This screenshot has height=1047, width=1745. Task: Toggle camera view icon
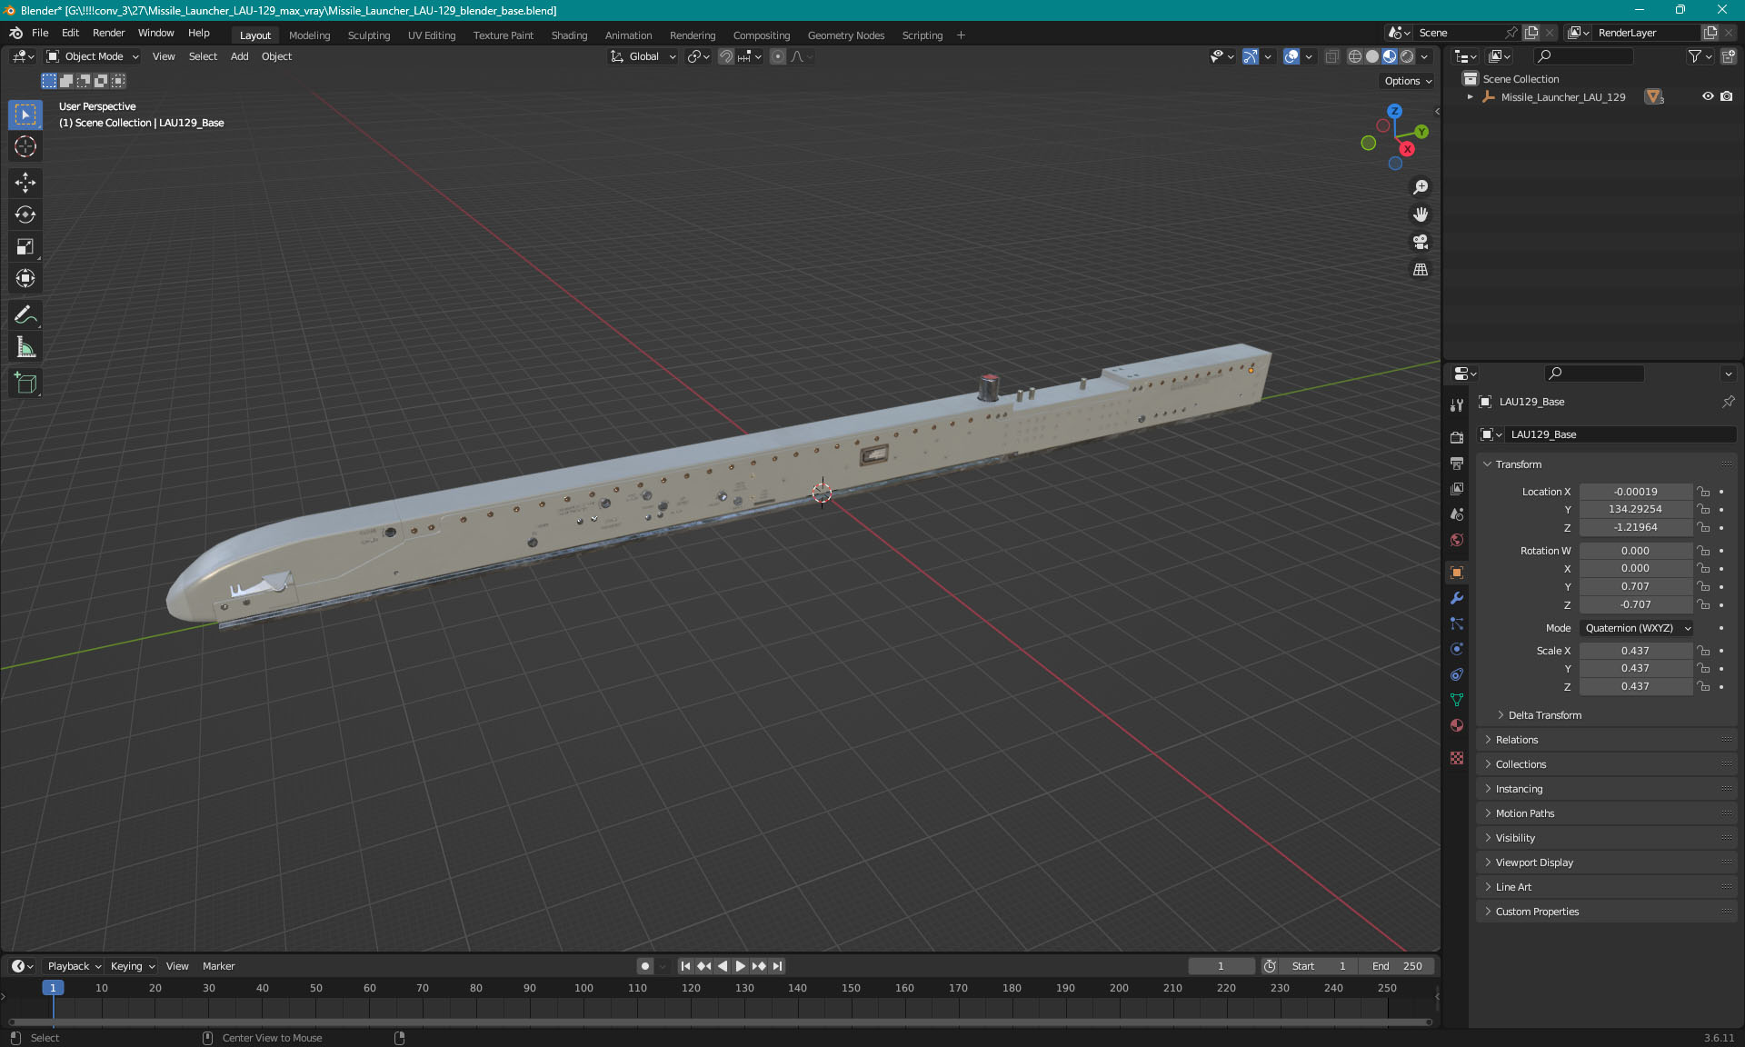pos(1421,242)
